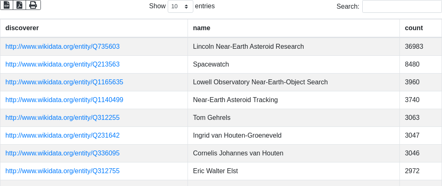Click the Lincoln Near-Earth Asteroid Research cell

[x=248, y=47]
